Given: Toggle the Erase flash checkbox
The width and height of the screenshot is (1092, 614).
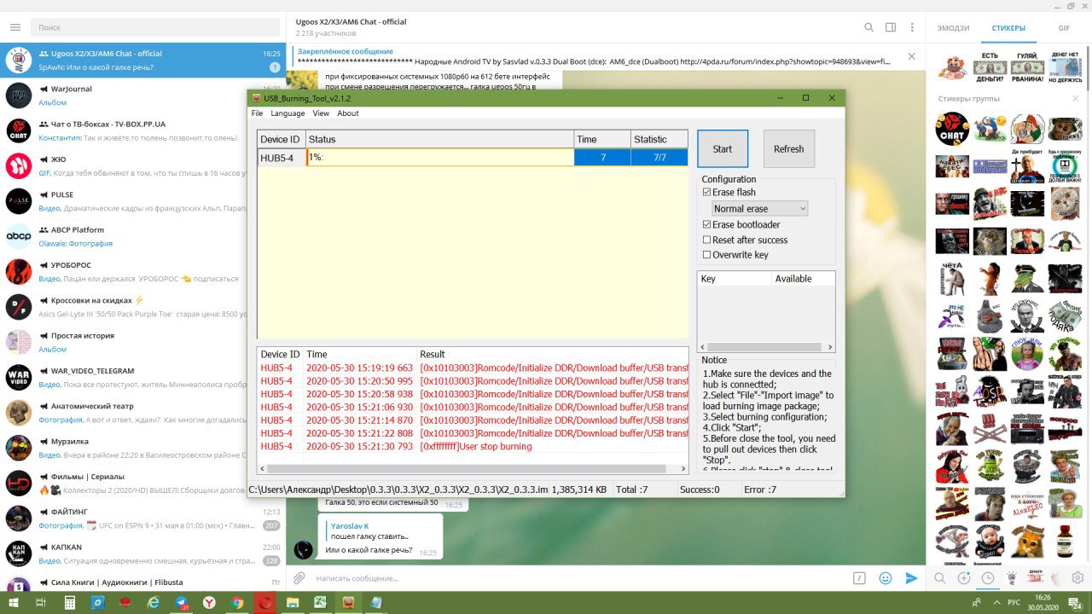Looking at the screenshot, I should click(x=706, y=193).
